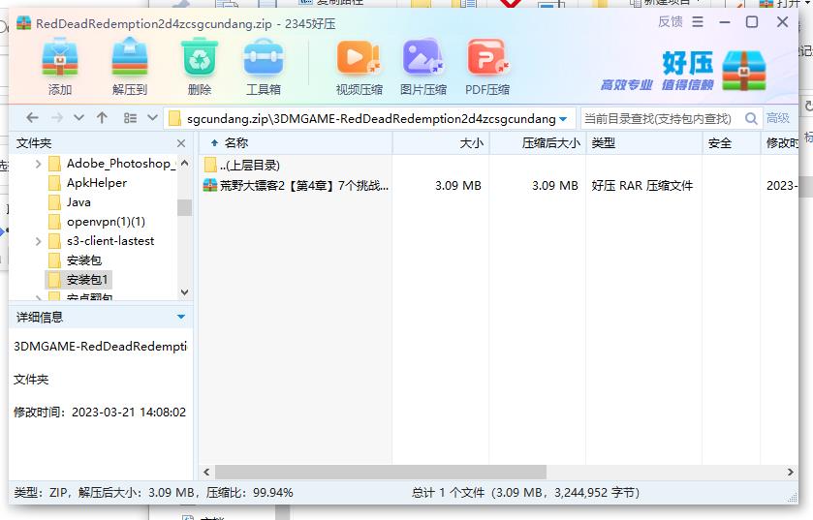Click horizontal scrollbar left arrow
The height and width of the screenshot is (520, 813).
(x=206, y=472)
